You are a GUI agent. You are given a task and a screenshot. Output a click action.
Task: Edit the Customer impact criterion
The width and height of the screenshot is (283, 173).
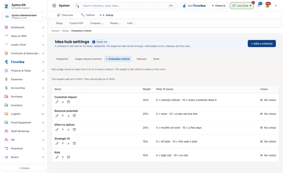pyautogui.click(x=57, y=102)
